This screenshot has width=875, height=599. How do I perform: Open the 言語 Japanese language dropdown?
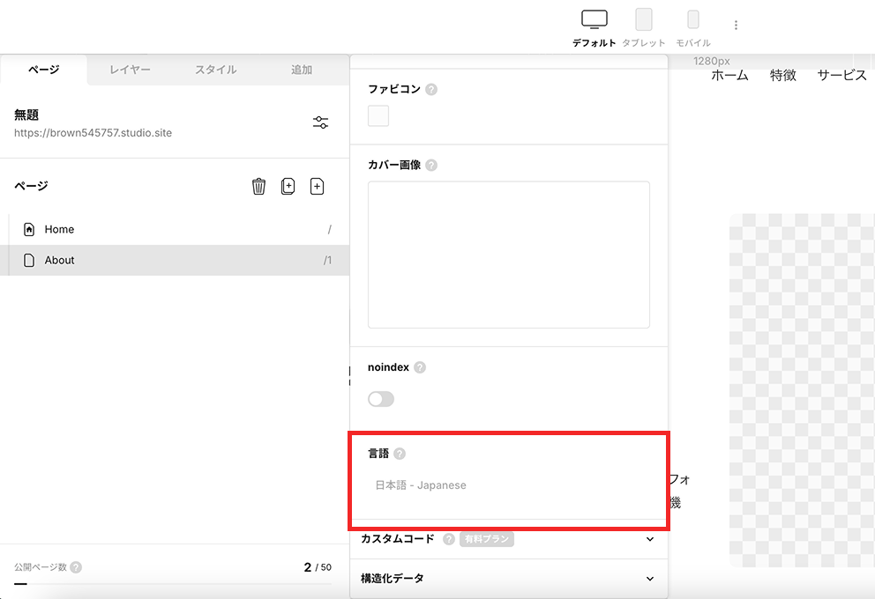click(x=508, y=485)
